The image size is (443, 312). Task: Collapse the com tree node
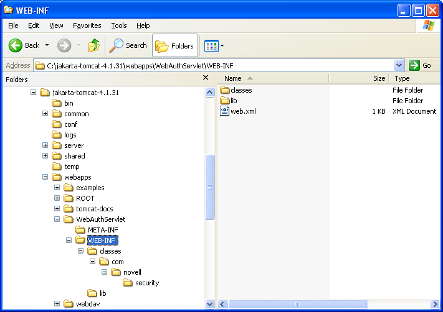[x=93, y=262]
